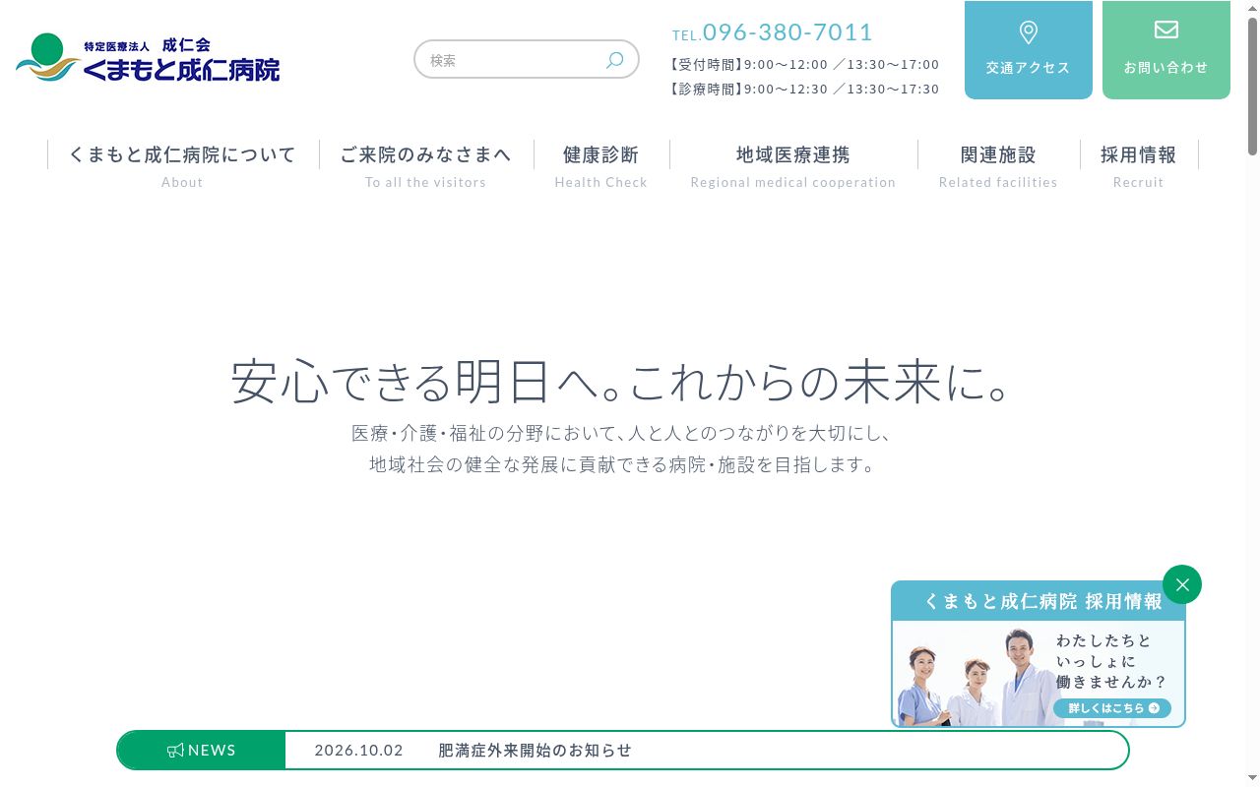The image size is (1260, 787).
Task: Open the くまもと成仁病院について menu
Action: [182, 166]
